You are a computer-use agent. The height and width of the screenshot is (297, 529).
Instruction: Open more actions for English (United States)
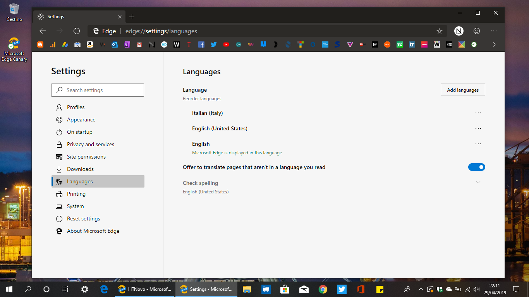coord(478,128)
